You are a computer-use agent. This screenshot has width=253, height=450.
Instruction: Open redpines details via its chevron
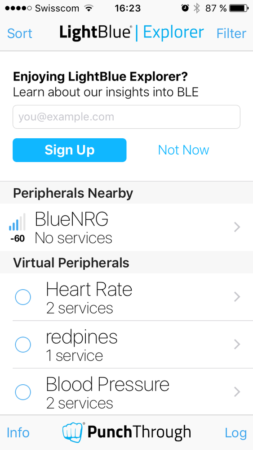point(237,345)
